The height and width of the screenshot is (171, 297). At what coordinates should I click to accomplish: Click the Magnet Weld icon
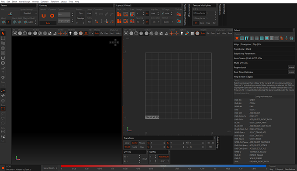pyautogui.click(x=26, y=22)
